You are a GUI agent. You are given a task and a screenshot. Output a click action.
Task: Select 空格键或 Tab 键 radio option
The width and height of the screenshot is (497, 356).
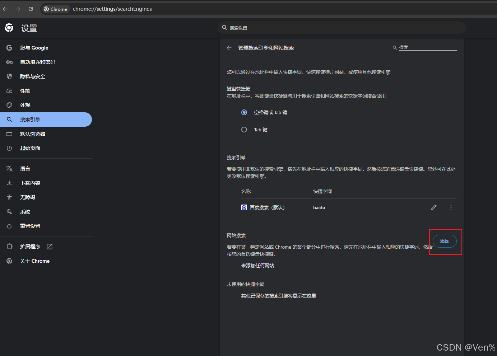click(244, 112)
